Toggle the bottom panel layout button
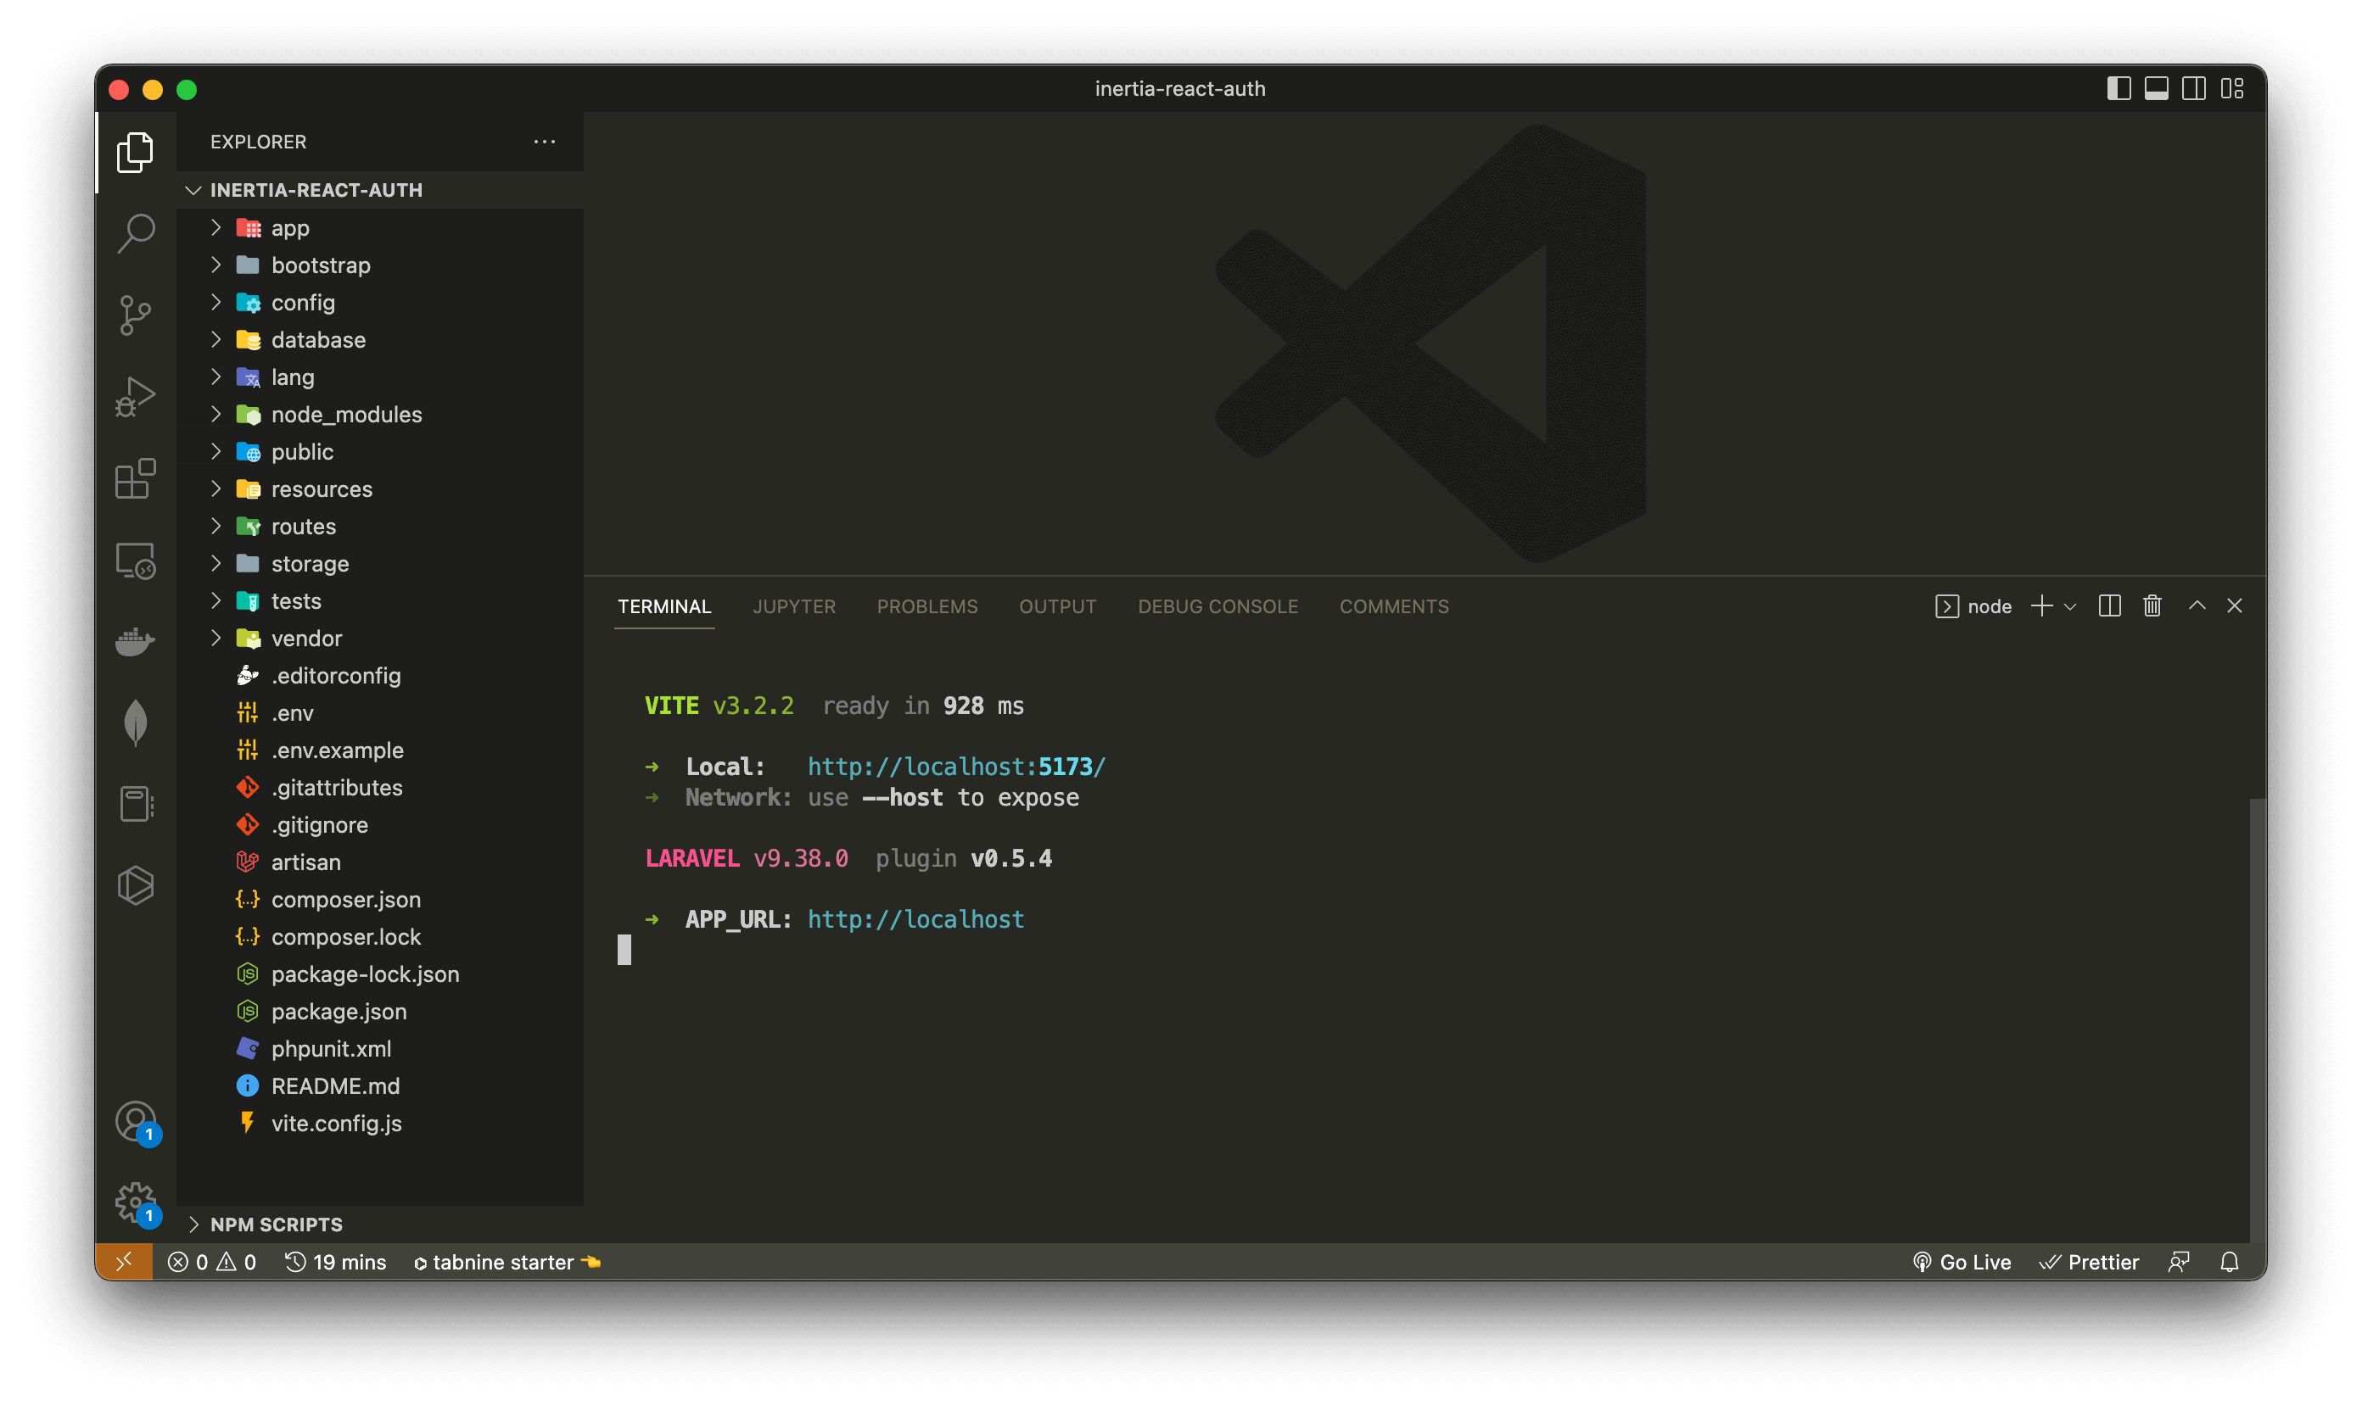2362x1406 pixels. (x=2157, y=89)
